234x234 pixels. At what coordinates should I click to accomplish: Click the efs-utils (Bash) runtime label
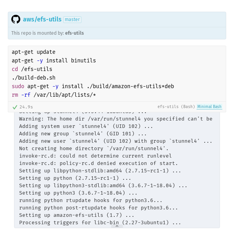click(x=176, y=107)
